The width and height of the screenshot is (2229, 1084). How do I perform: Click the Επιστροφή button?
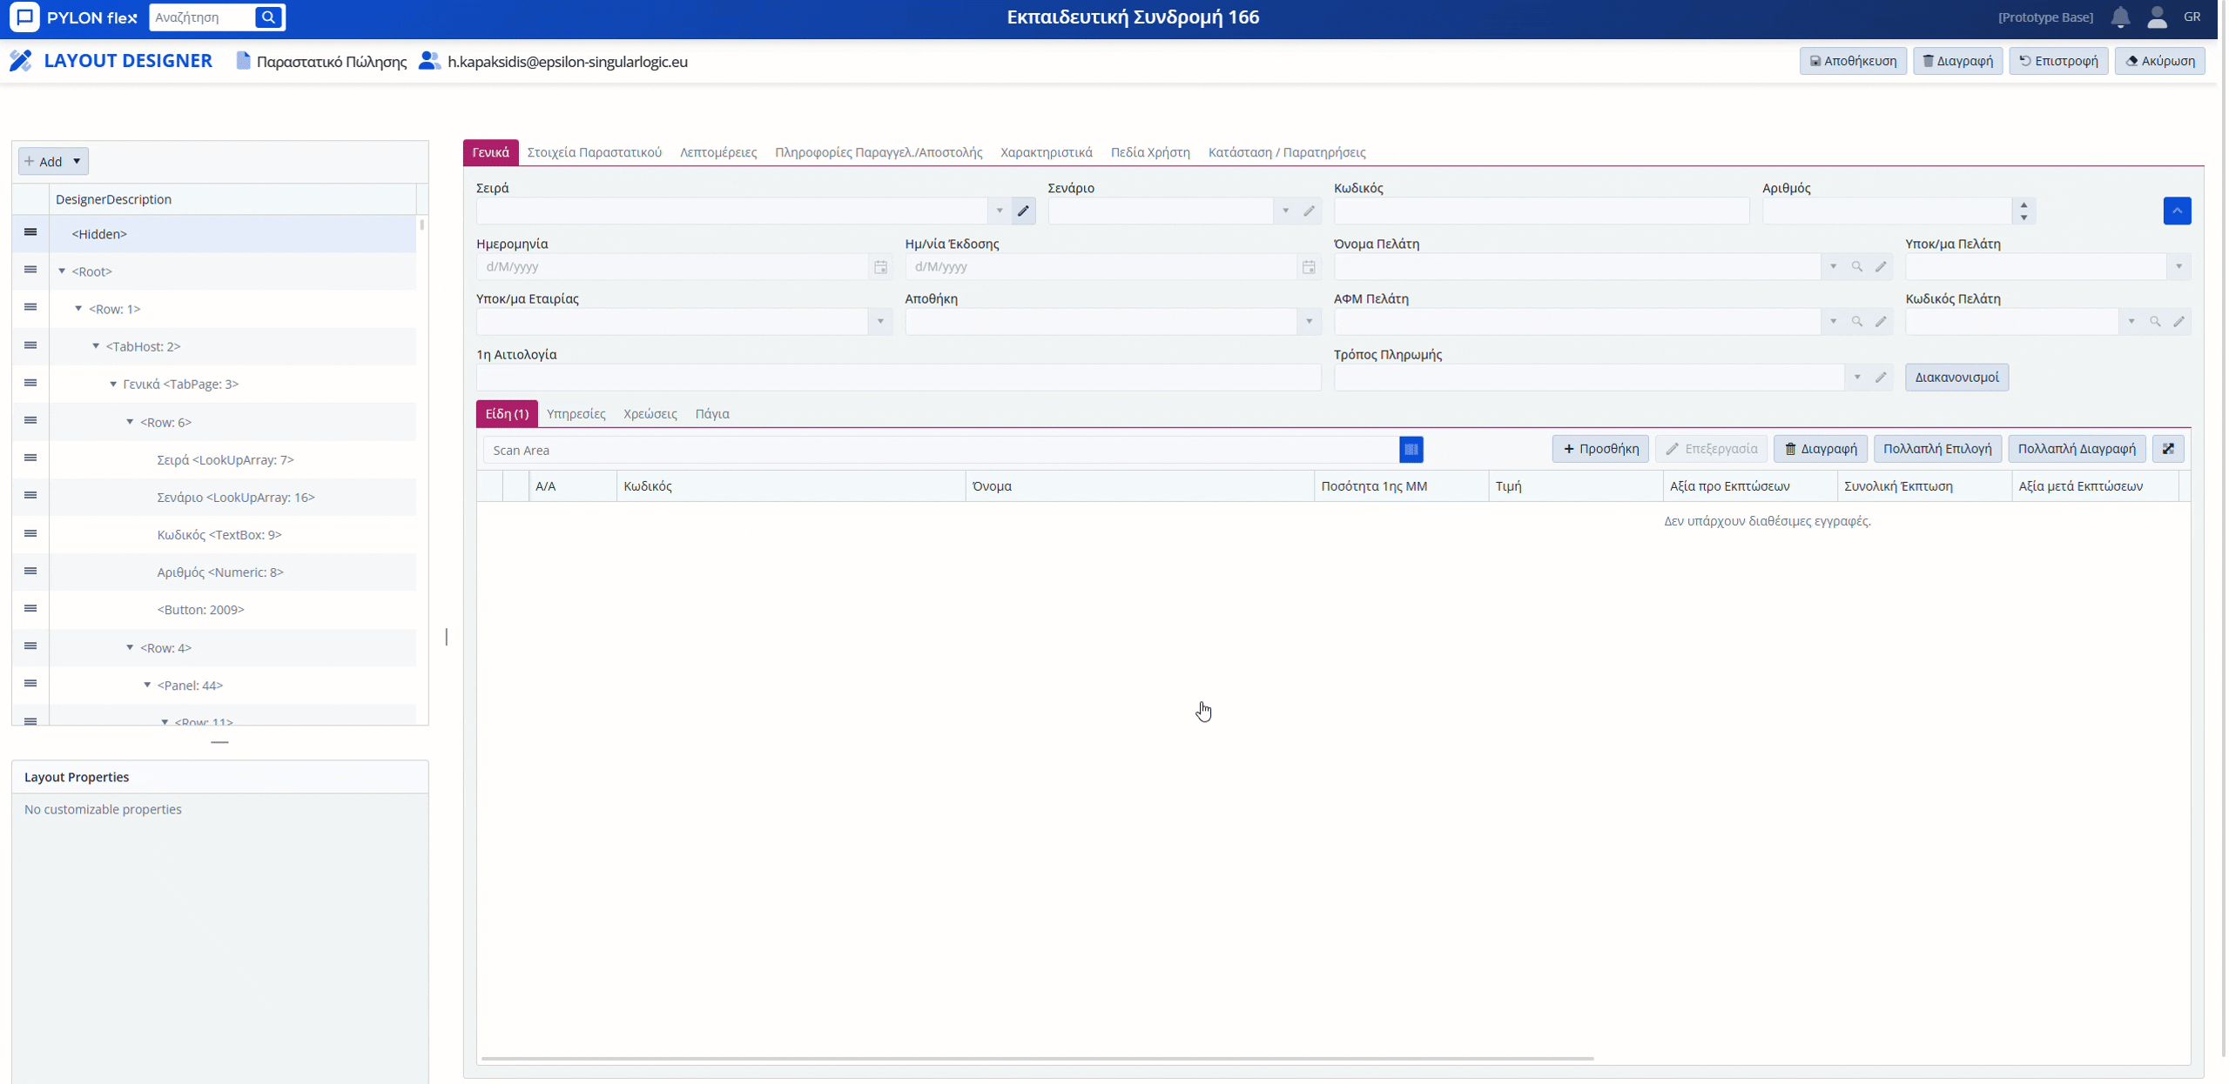(x=2058, y=61)
